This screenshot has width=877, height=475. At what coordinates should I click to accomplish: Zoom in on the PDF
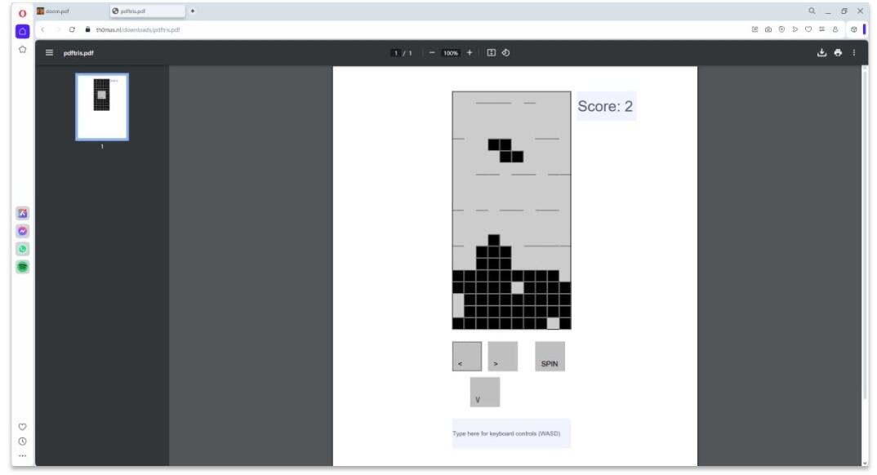[x=470, y=52]
